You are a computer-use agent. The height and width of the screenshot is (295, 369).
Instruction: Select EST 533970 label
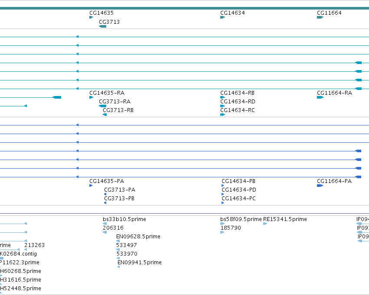pos(127,254)
